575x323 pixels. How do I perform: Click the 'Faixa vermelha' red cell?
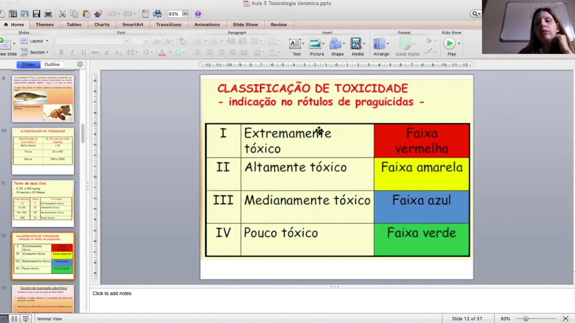pos(422,141)
